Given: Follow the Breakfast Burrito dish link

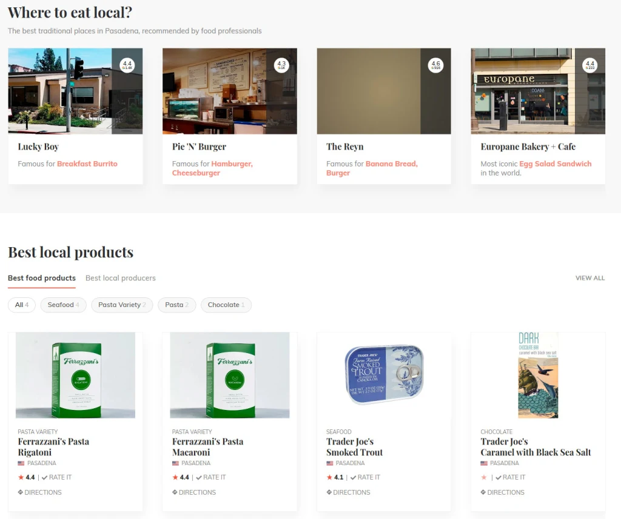Looking at the screenshot, I should click(x=87, y=164).
